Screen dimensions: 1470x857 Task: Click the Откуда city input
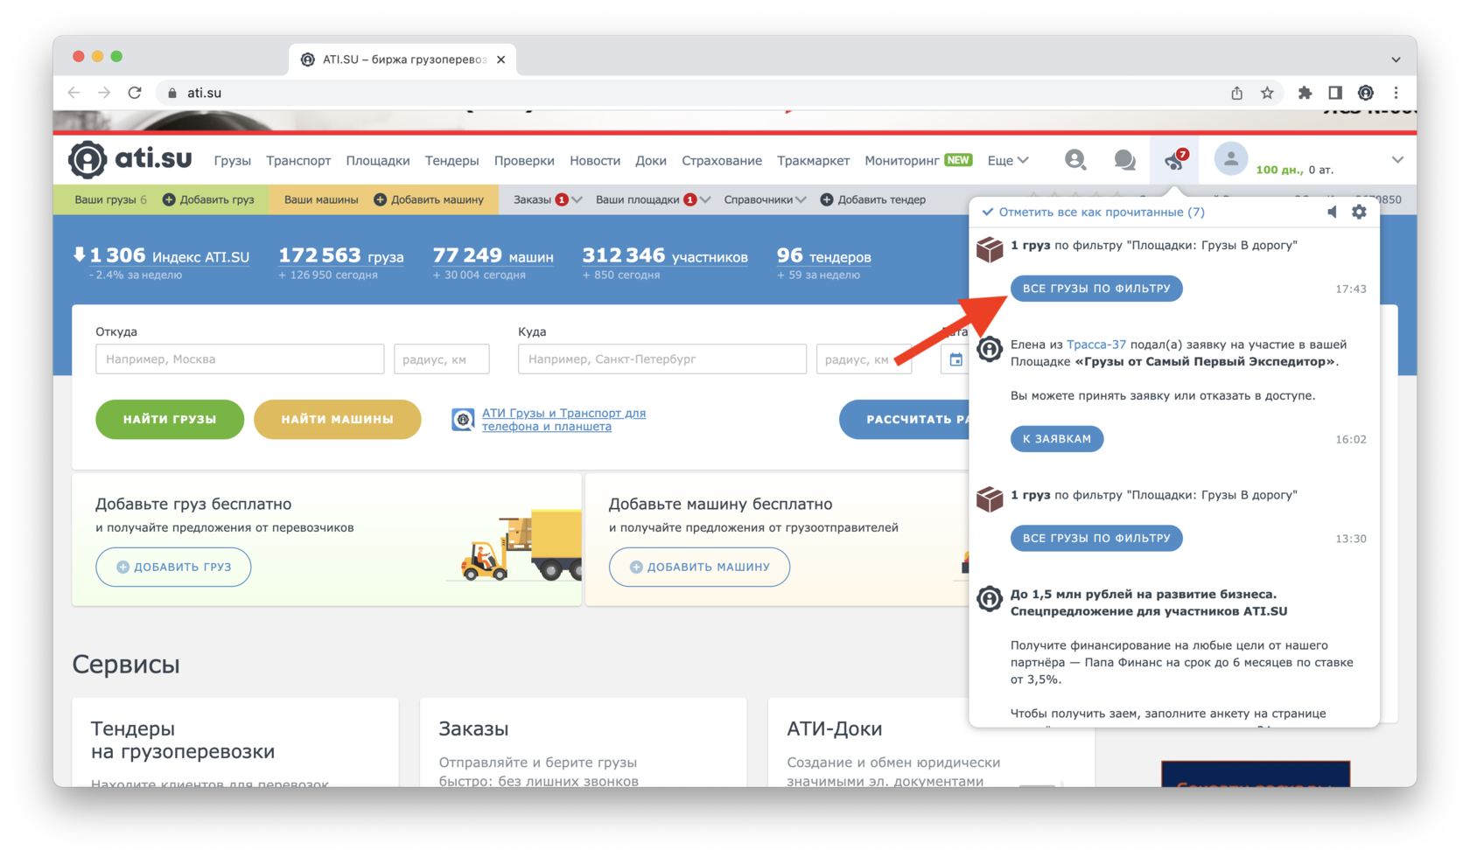click(x=240, y=359)
